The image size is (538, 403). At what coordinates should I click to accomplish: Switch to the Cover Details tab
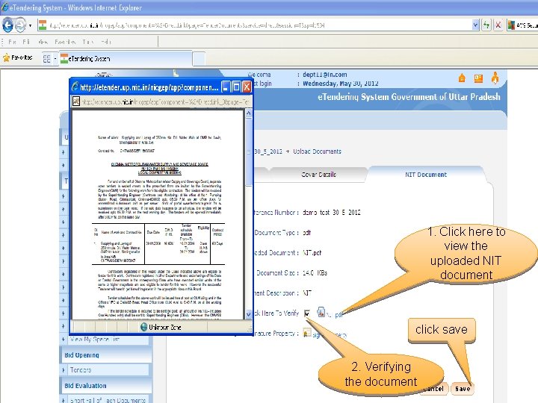click(318, 175)
